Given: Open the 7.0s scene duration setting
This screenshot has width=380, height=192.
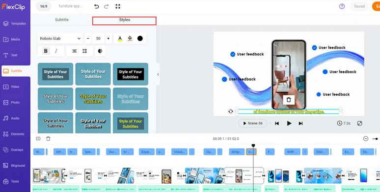Looking at the screenshot, I should click(x=344, y=123).
